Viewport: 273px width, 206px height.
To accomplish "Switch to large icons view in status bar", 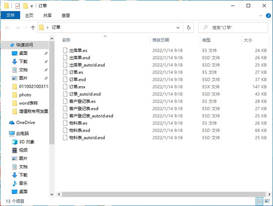I will tap(267, 201).
